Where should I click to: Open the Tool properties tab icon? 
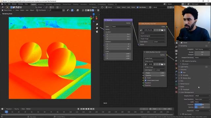coord(176,47)
